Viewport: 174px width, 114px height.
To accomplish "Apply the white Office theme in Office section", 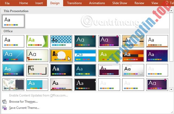I will [13, 41].
